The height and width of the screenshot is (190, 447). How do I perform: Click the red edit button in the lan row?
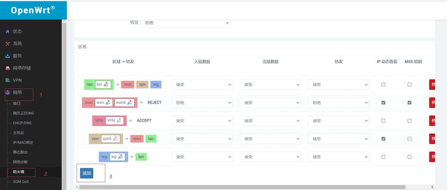click(x=432, y=85)
